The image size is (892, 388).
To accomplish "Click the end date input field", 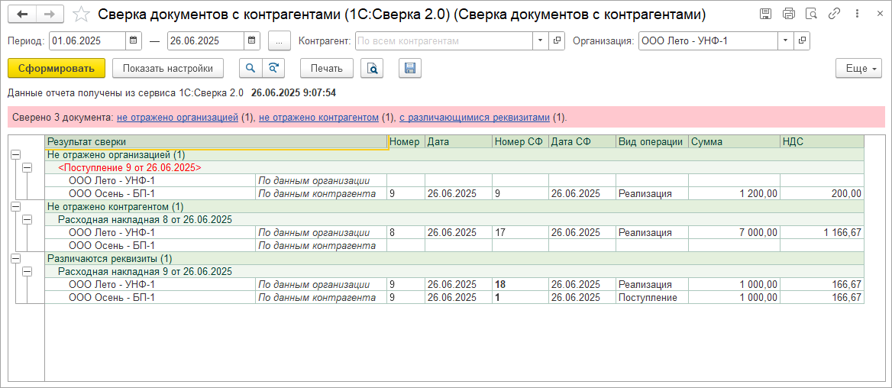I will (x=206, y=40).
